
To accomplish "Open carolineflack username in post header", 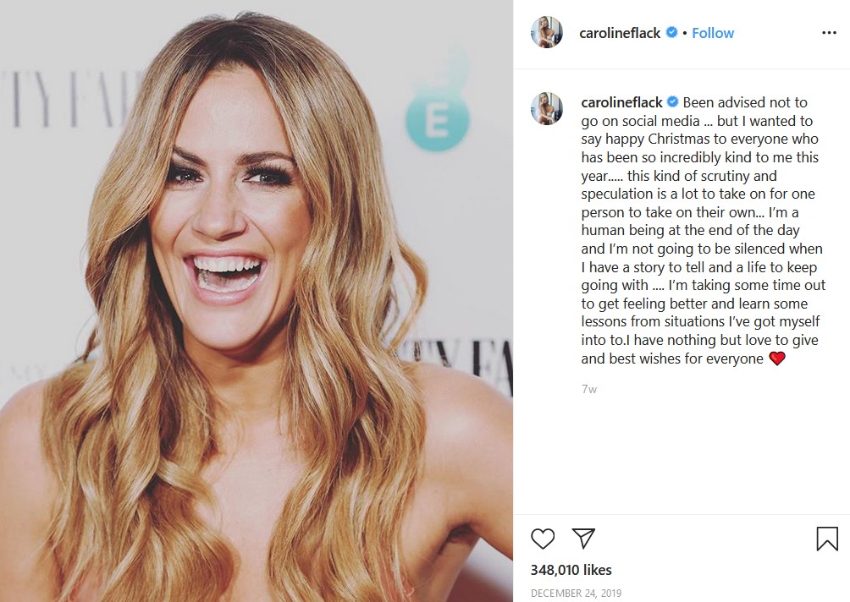I will pos(620,33).
